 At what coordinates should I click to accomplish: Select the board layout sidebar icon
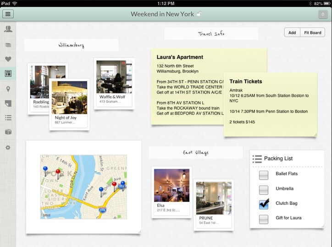click(8, 73)
